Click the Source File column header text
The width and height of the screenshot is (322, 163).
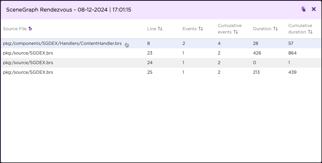15,29
